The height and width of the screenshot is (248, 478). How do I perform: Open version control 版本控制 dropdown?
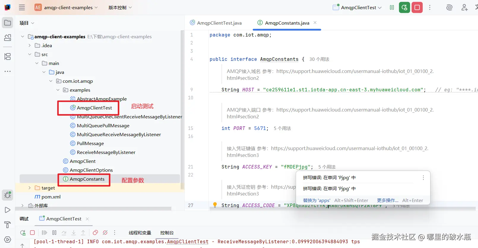pos(120,7)
